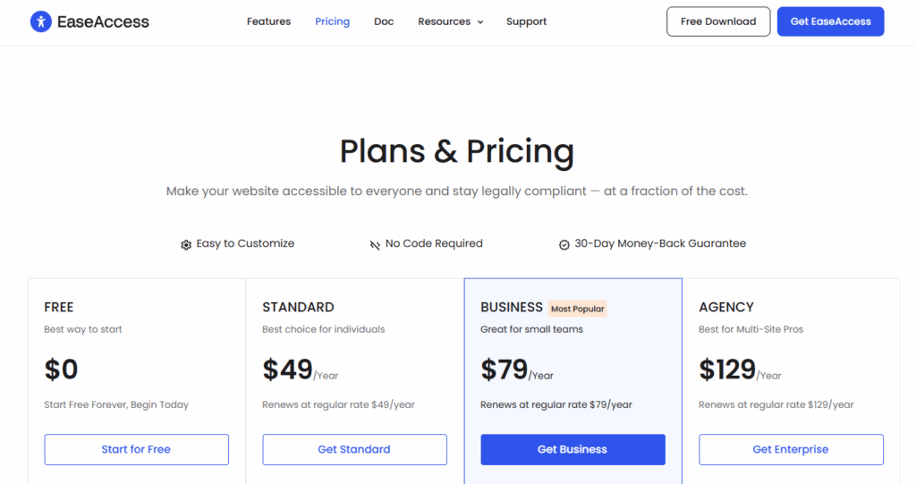This screenshot has height=484, width=916.
Task: Click the No Code Required icon
Action: click(x=375, y=244)
